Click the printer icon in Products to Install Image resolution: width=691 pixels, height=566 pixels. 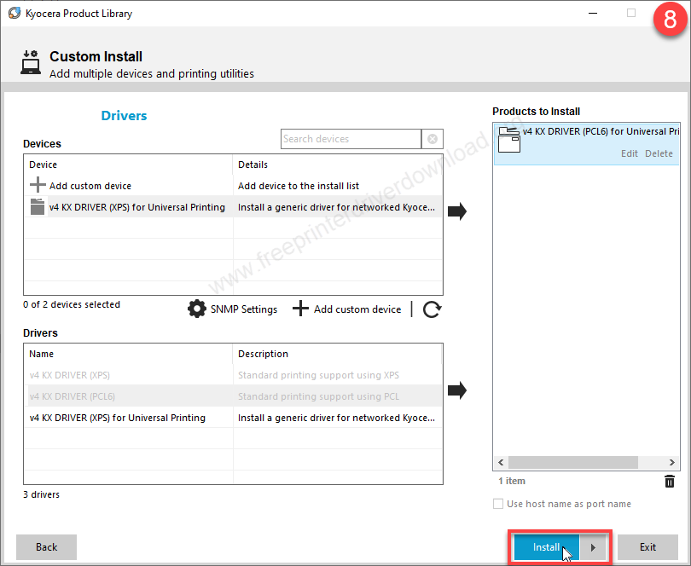point(508,139)
